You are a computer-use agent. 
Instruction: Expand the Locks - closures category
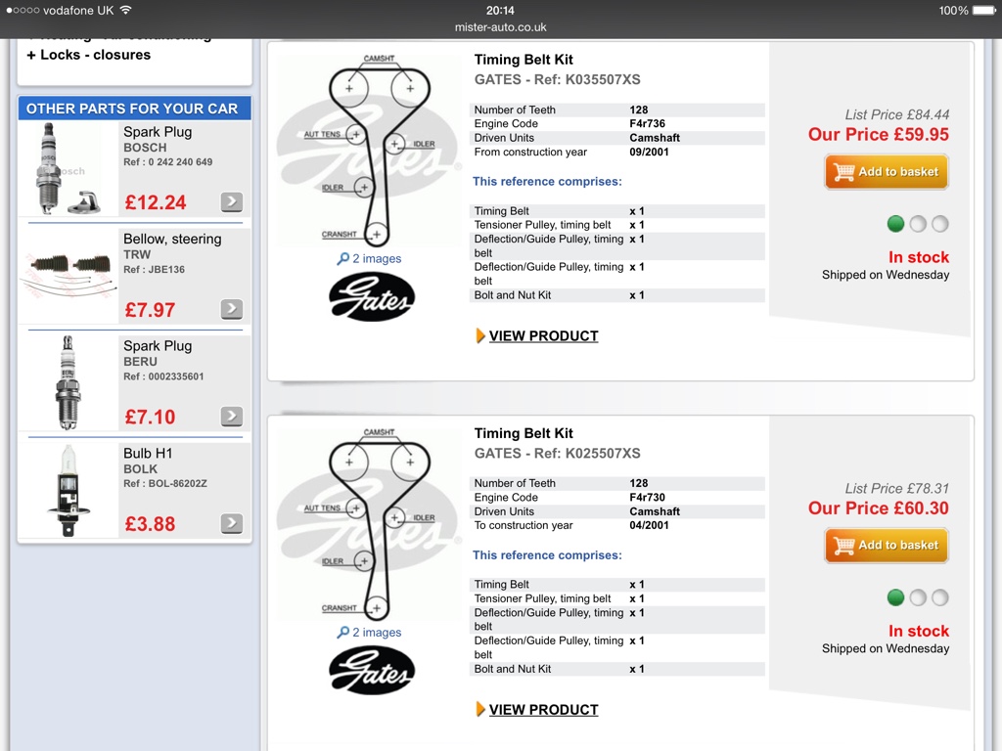[89, 55]
